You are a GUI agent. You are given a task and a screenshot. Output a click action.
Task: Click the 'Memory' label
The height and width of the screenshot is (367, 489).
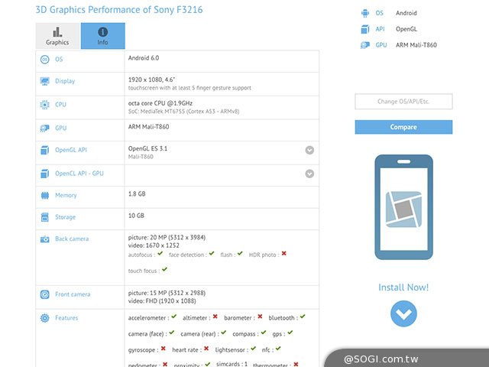coord(66,196)
